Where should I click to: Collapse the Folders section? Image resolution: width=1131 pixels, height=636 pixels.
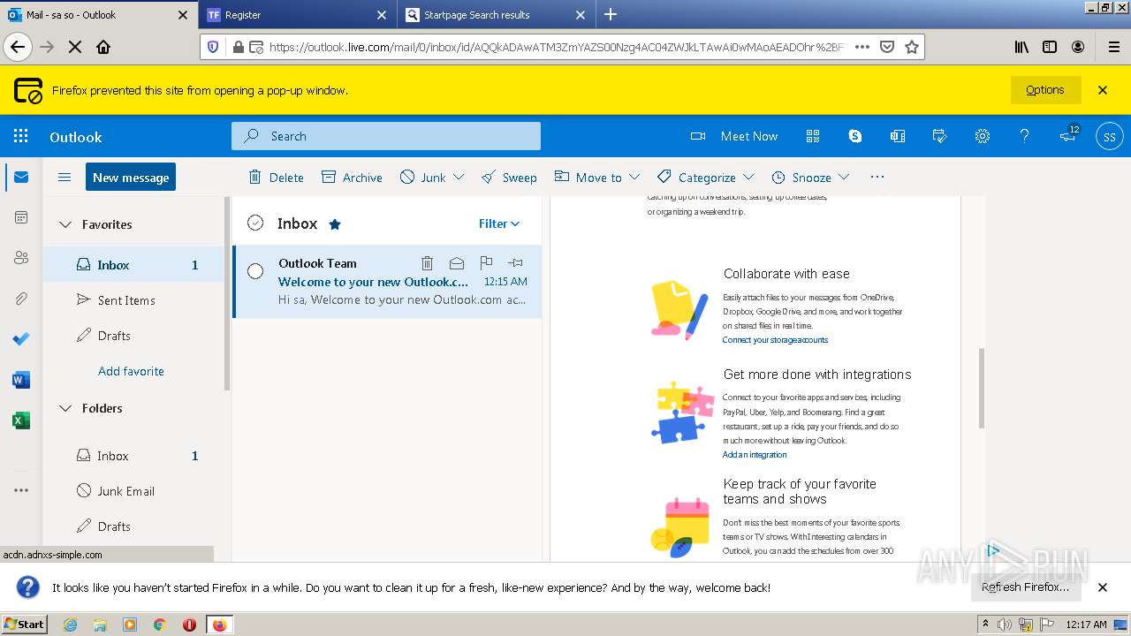click(x=65, y=408)
